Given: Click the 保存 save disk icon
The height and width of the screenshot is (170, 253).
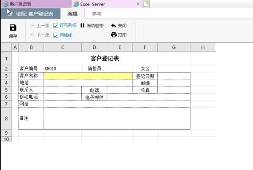Looking at the screenshot, I should pyautogui.click(x=13, y=28).
